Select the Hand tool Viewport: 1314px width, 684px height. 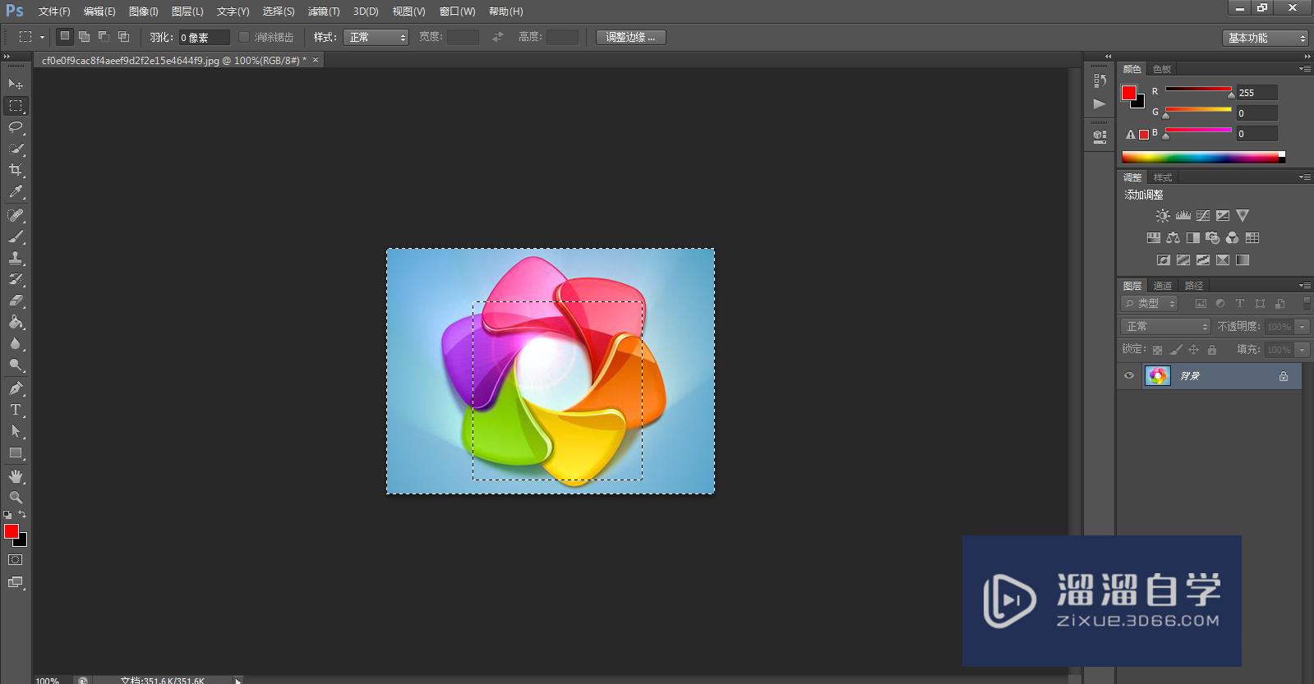[x=16, y=476]
